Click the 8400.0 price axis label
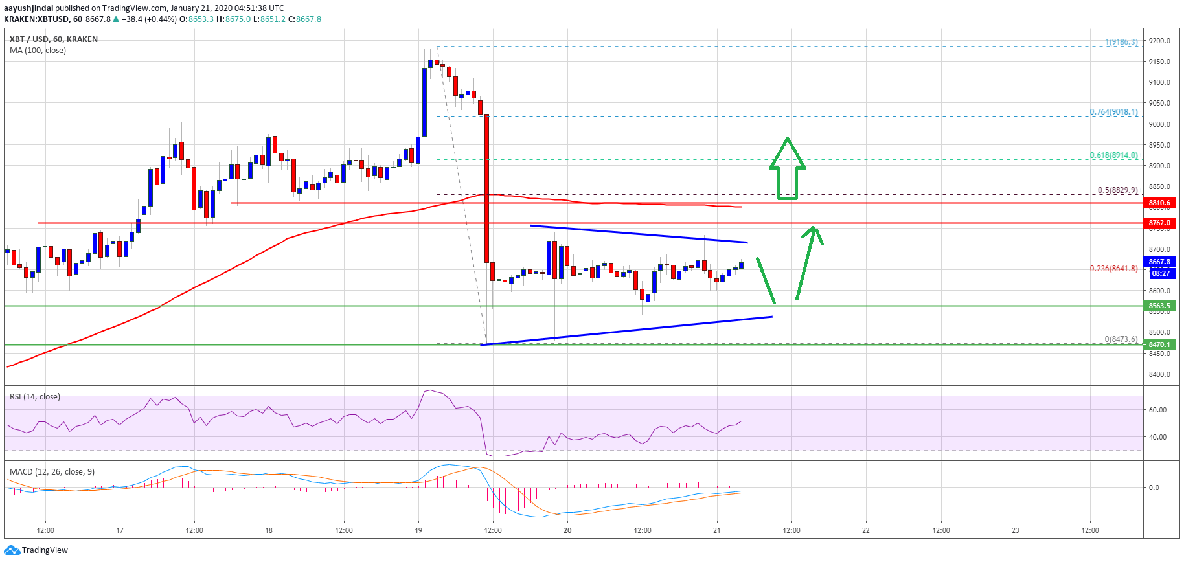Image resolution: width=1184 pixels, height=562 pixels. click(1159, 374)
